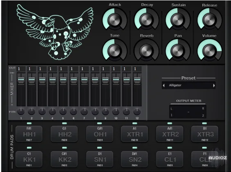Click mixer channel 5 fader
The width and height of the screenshot is (231, 172).
pos(63,80)
